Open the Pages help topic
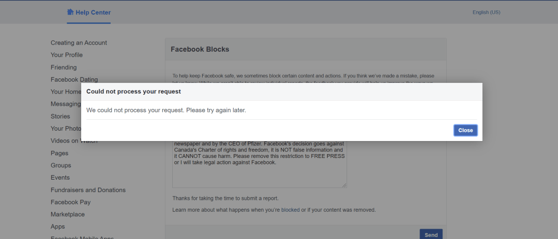 coord(59,153)
